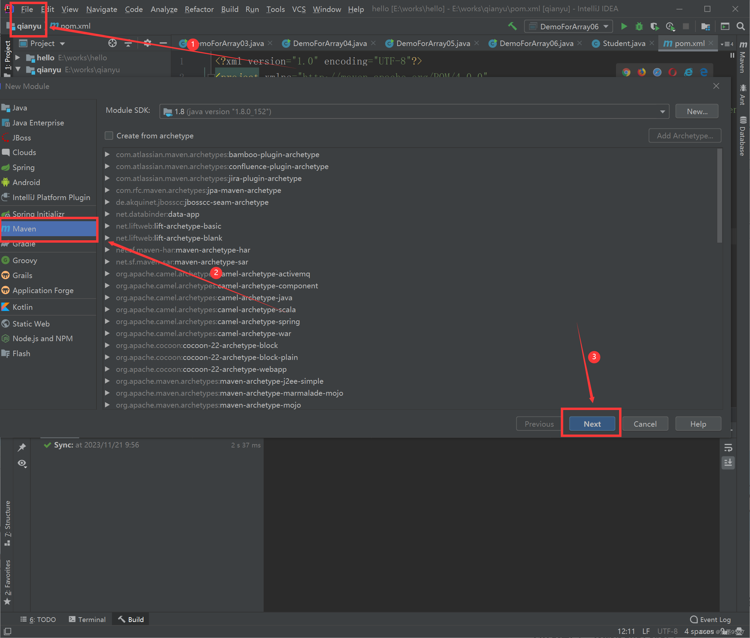The width and height of the screenshot is (750, 638).
Task: Click the Next button
Action: (590, 423)
